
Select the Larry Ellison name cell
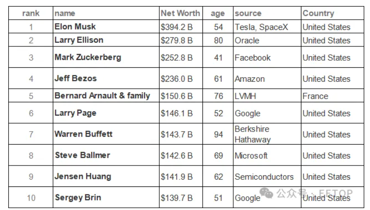(79, 40)
